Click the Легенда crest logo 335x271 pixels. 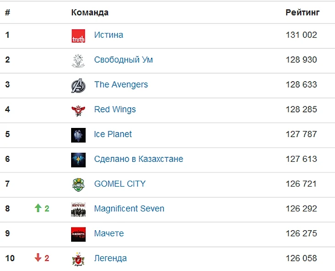pyautogui.click(x=78, y=259)
